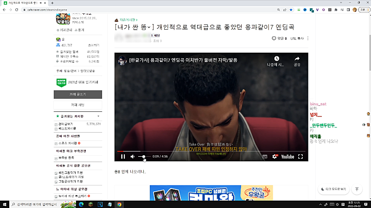The height and width of the screenshot is (208, 371).
Task: Open Microsoft Edge from the taskbar
Action: tap(81, 204)
